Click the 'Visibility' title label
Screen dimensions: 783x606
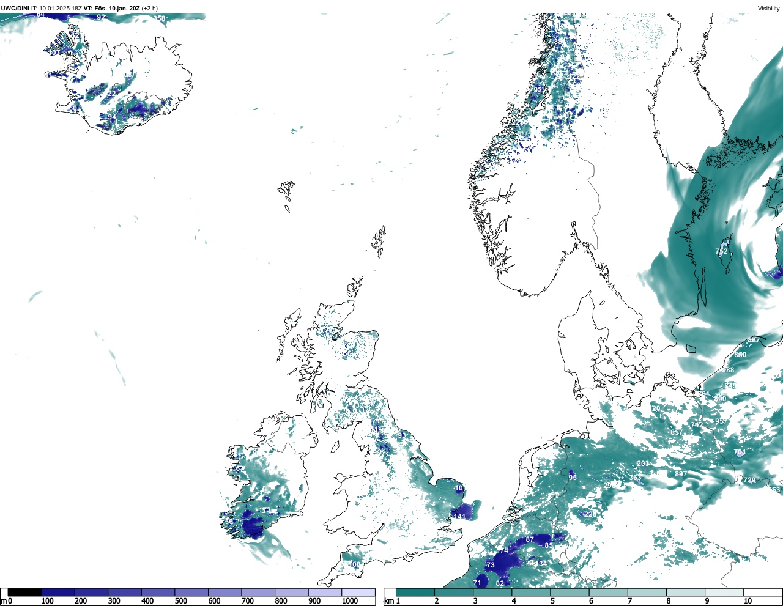[x=769, y=8]
